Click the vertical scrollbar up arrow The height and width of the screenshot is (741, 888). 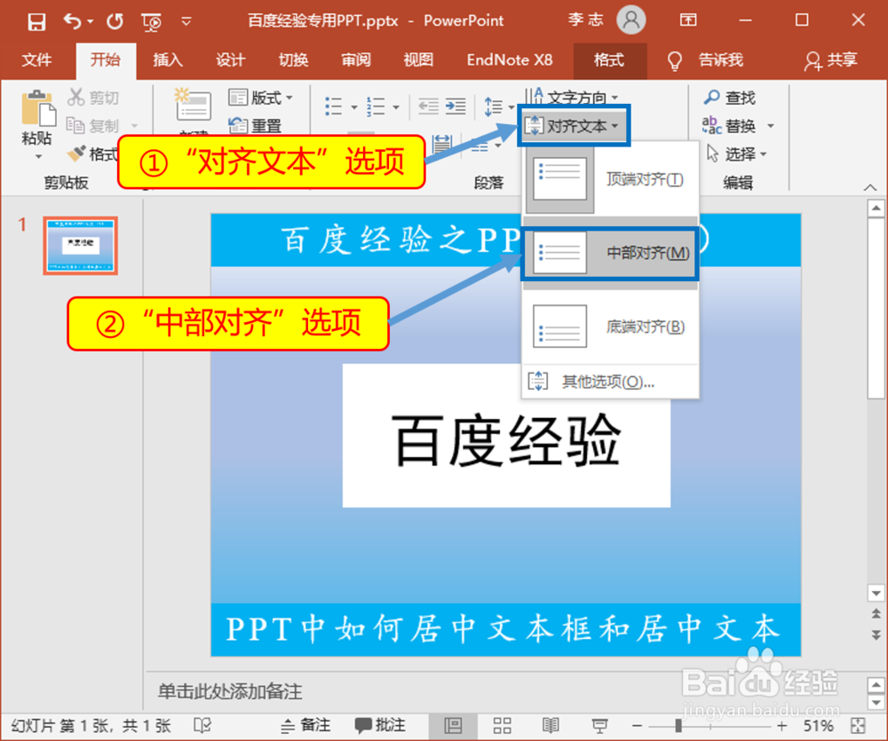pos(876,209)
